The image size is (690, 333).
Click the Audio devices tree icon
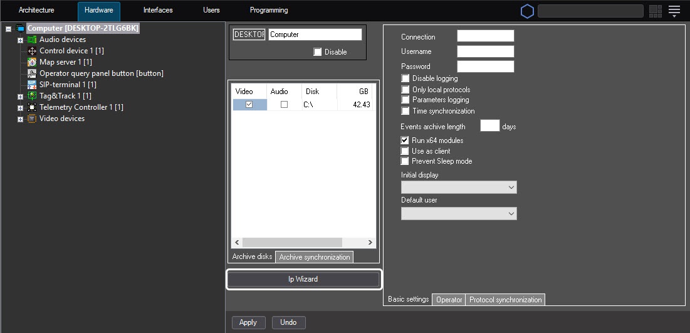pyautogui.click(x=32, y=40)
